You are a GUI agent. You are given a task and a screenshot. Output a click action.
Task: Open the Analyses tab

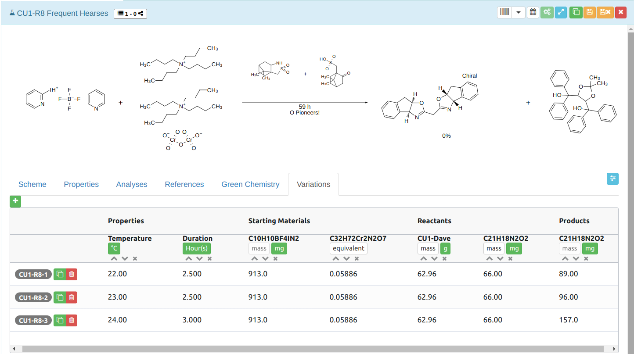tap(132, 184)
